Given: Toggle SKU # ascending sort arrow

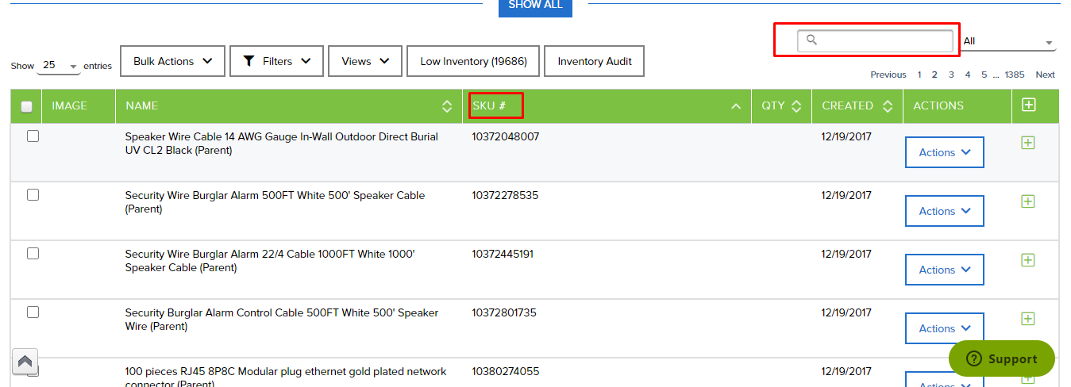Looking at the screenshot, I should pyautogui.click(x=736, y=106).
